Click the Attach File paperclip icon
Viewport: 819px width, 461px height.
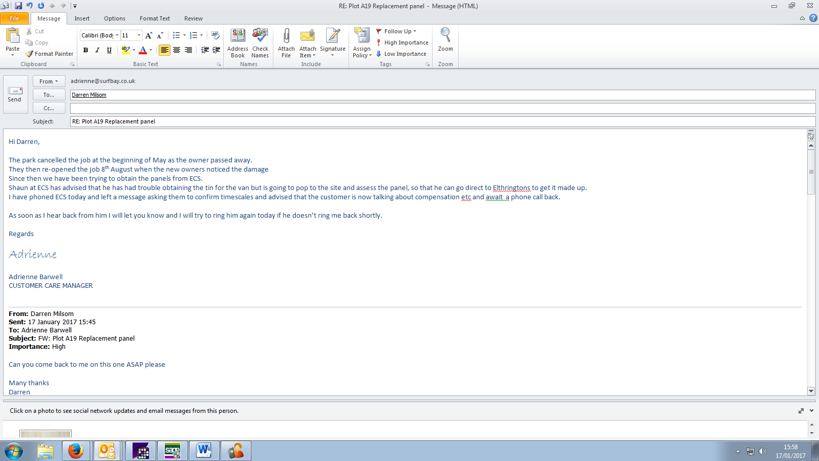pyautogui.click(x=286, y=36)
